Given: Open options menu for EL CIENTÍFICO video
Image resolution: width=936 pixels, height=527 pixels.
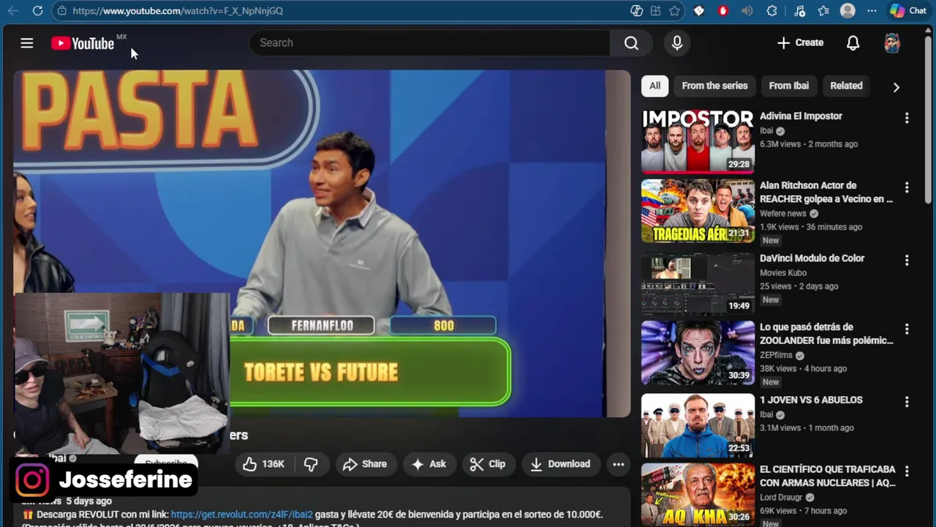Looking at the screenshot, I should (x=907, y=471).
